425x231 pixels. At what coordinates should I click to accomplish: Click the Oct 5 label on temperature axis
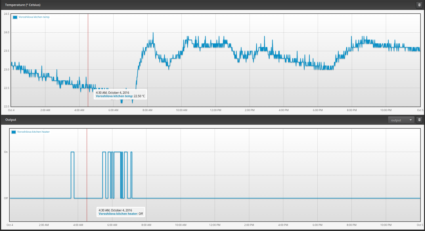pos(420,110)
